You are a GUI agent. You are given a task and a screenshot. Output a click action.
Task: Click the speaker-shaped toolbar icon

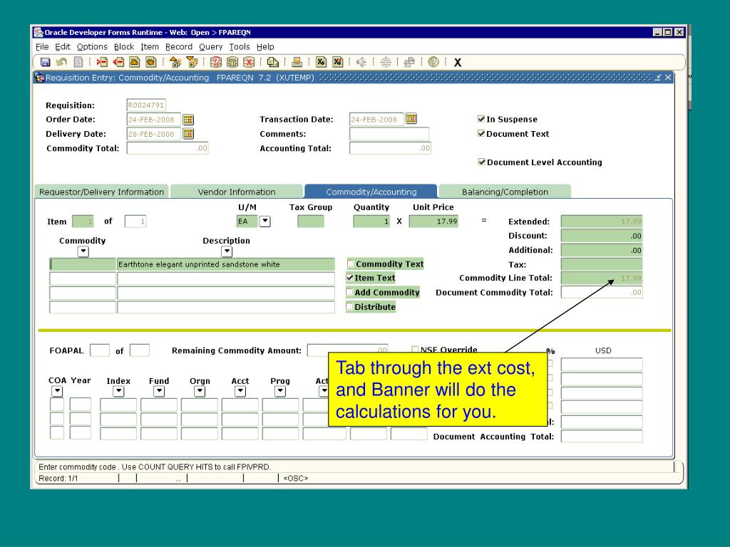point(361,62)
